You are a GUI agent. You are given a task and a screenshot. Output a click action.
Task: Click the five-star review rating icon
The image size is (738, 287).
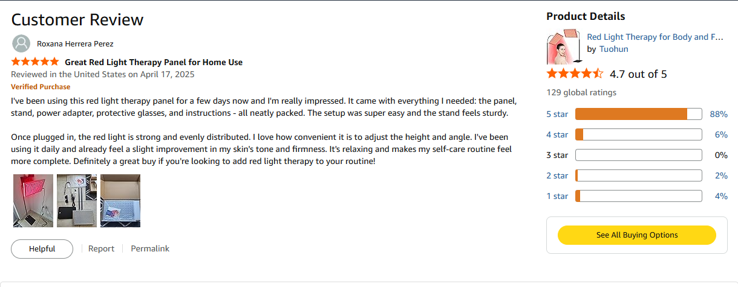pos(35,61)
